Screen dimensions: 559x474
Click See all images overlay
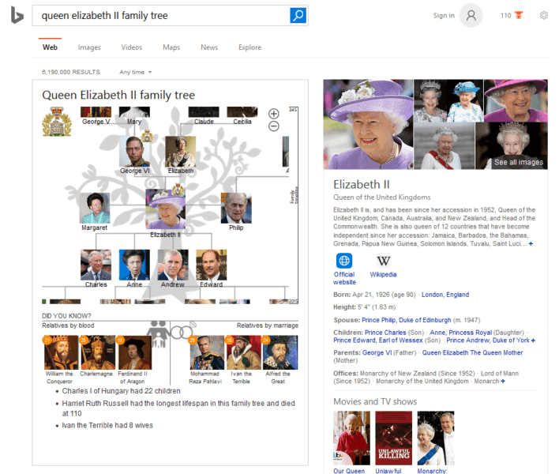[519, 162]
